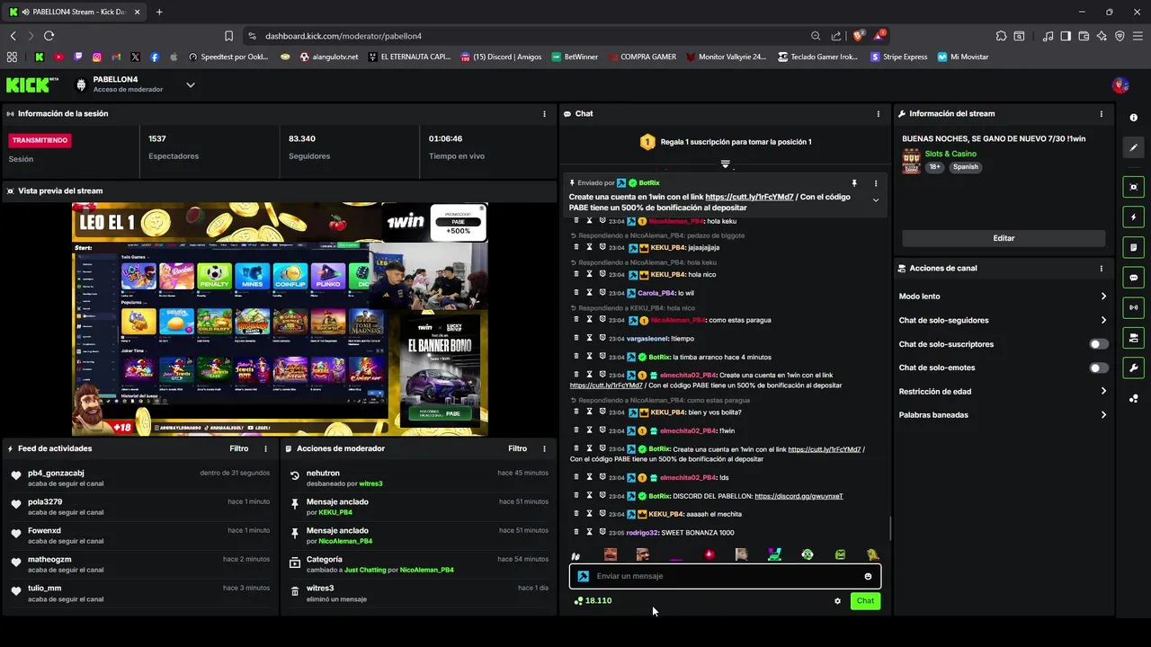Open the Filtro dropdown in Acciones de moderador
Viewport: 1151px width, 647px height.
pos(517,448)
